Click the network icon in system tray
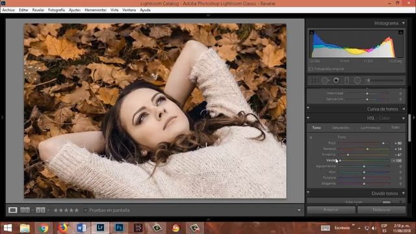This screenshot has width=416, height=234. tap(367, 228)
